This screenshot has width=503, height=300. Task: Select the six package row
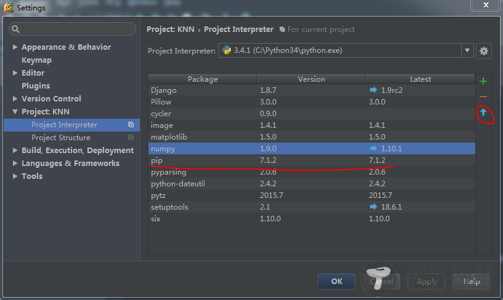point(312,219)
